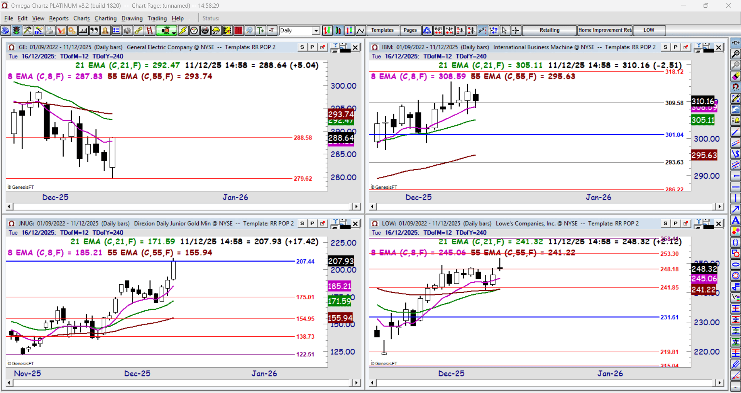Select the horizontal line drawing tool
The width and height of the screenshot is (741, 393).
[736, 188]
